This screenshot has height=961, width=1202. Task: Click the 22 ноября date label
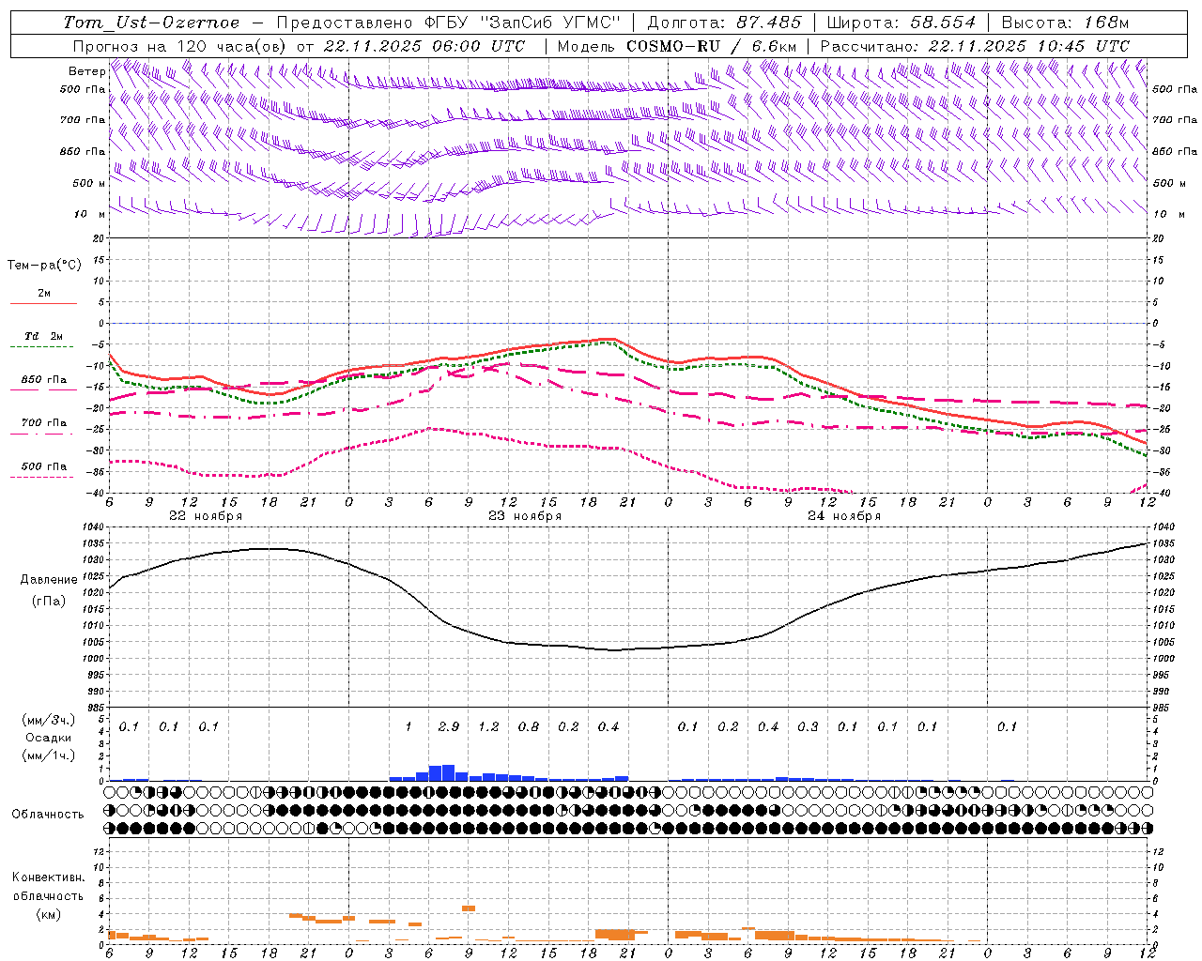pos(206,516)
